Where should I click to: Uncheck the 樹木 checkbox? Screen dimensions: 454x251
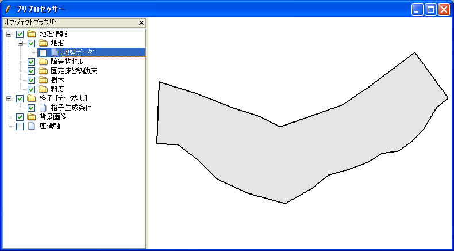point(31,81)
